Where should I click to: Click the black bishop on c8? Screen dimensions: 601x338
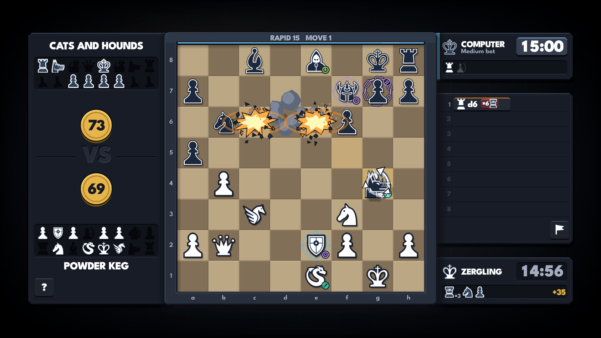254,60
